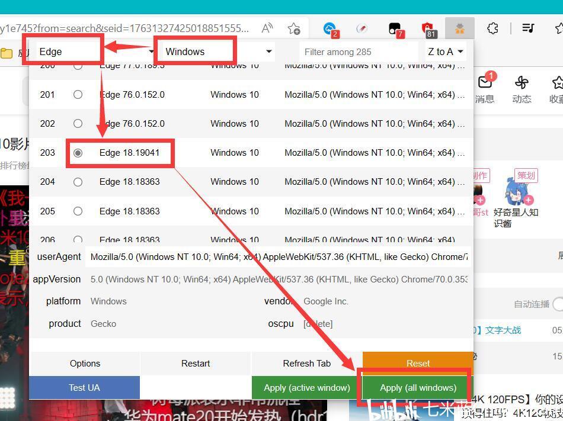Open bilibili 消息 envelope icon

[x=485, y=82]
